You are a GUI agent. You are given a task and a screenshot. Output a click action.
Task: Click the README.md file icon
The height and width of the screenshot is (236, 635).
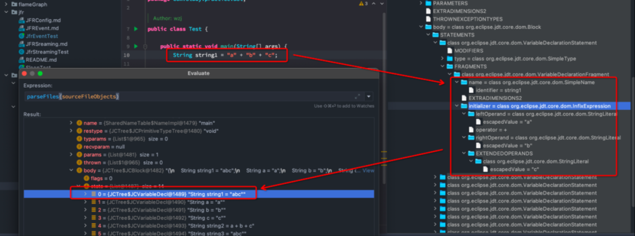(22, 60)
